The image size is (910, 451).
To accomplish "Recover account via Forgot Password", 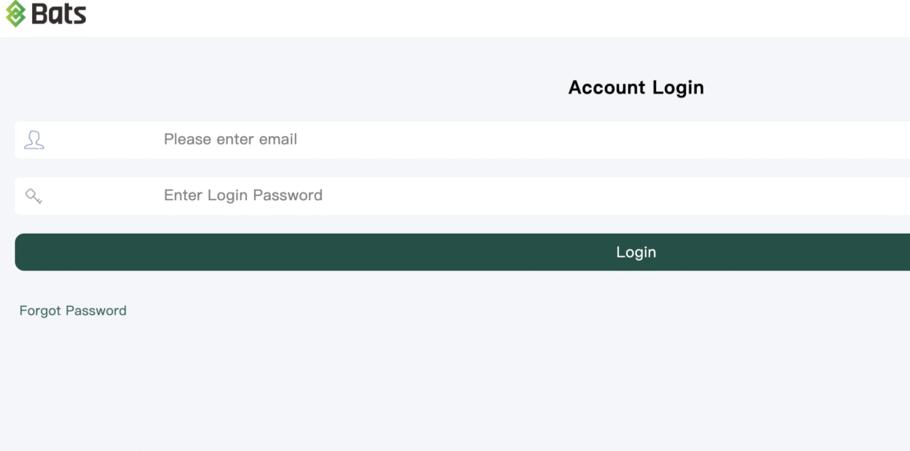I will pyautogui.click(x=73, y=311).
